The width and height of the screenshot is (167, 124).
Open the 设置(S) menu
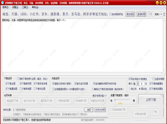tap(15, 7)
